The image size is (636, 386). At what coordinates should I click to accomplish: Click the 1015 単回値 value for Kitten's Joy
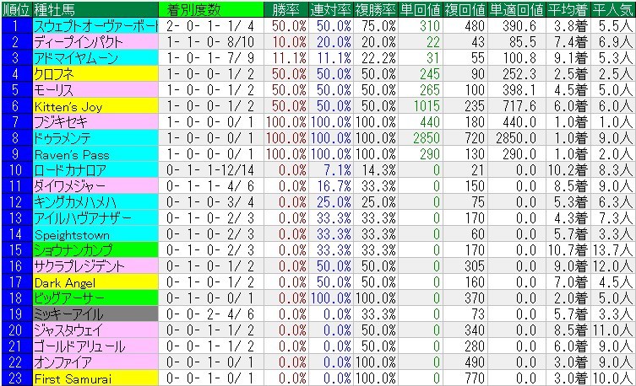[421, 106]
